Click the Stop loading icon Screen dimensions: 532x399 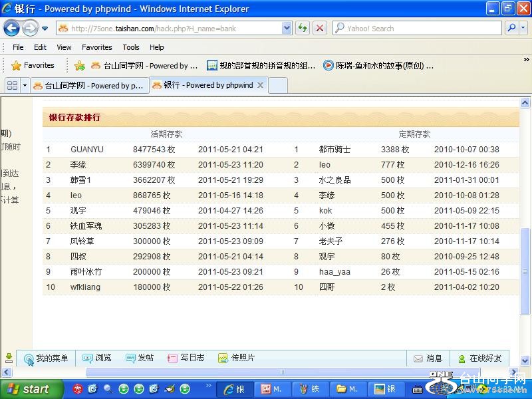(x=320, y=28)
